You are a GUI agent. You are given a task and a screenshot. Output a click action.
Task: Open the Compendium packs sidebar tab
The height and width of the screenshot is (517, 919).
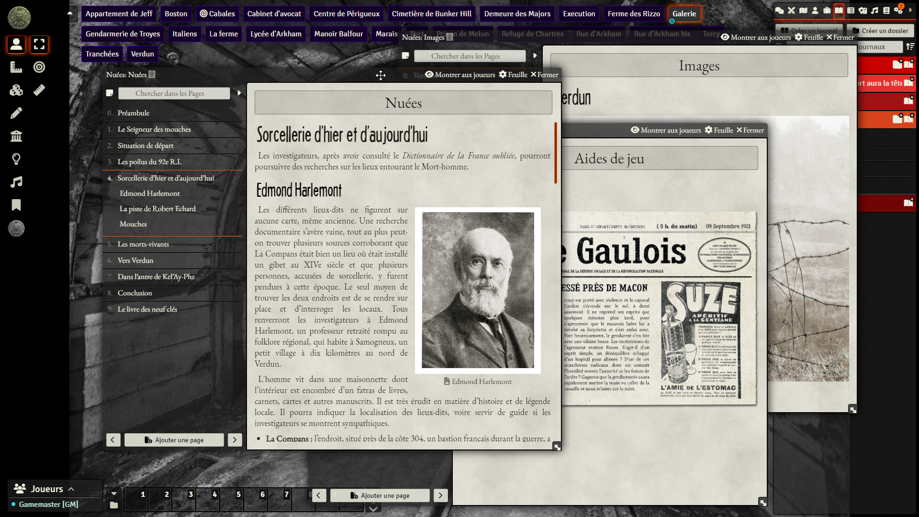click(886, 11)
